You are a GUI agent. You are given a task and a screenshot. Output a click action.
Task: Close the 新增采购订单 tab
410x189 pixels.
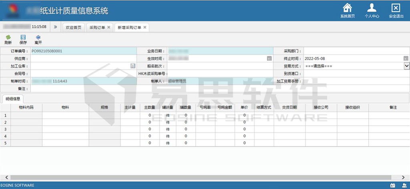point(145,28)
